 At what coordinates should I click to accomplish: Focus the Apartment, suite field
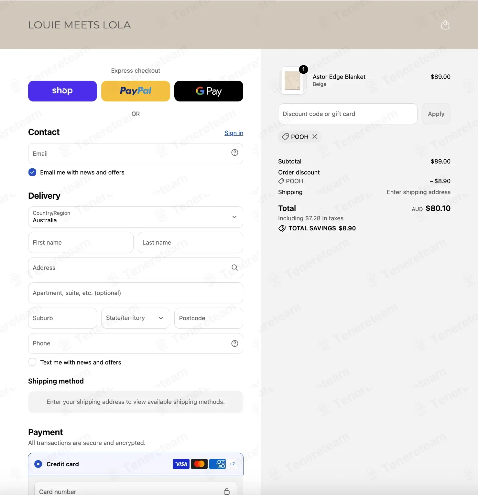pos(136,293)
